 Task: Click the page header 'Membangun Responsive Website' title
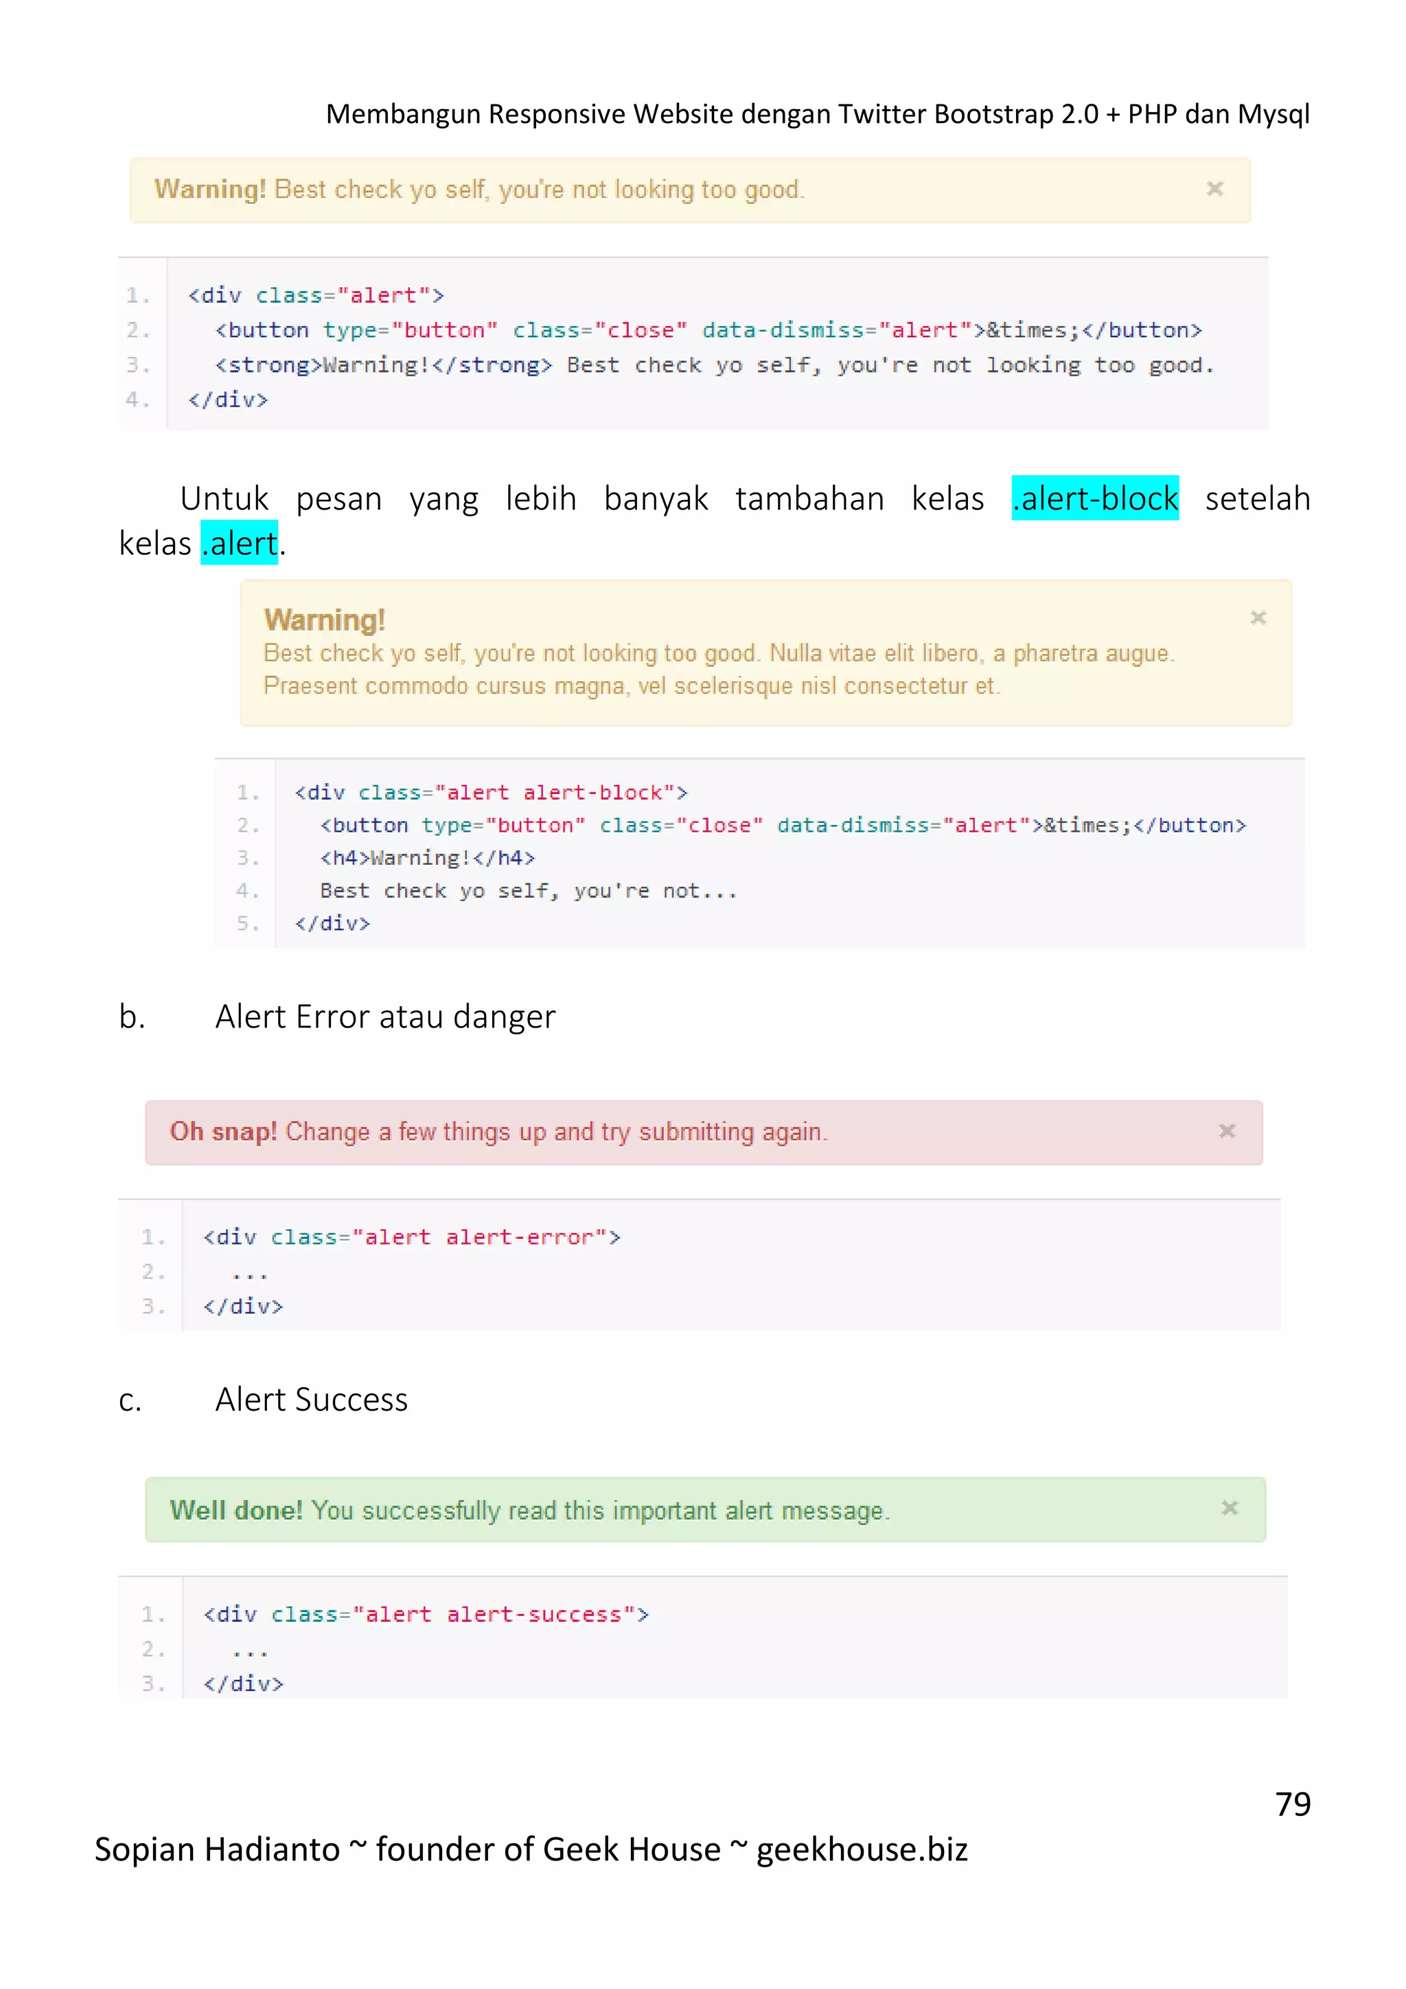pos(817,113)
